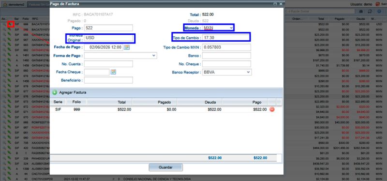Maximize the Pago de Factura dialog

coord(275,4)
